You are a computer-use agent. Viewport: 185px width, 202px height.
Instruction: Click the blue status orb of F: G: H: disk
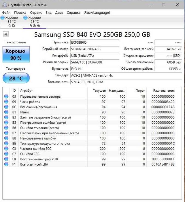click(x=25, y=18)
